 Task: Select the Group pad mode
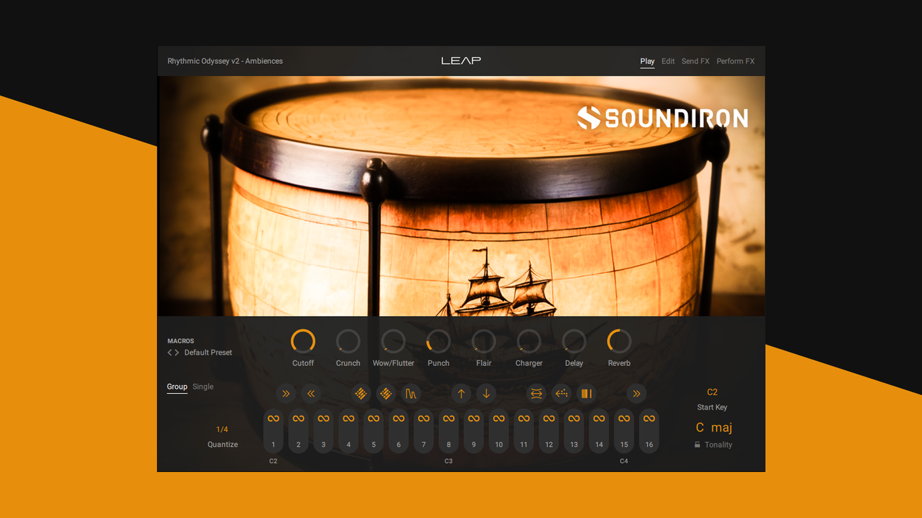point(177,387)
